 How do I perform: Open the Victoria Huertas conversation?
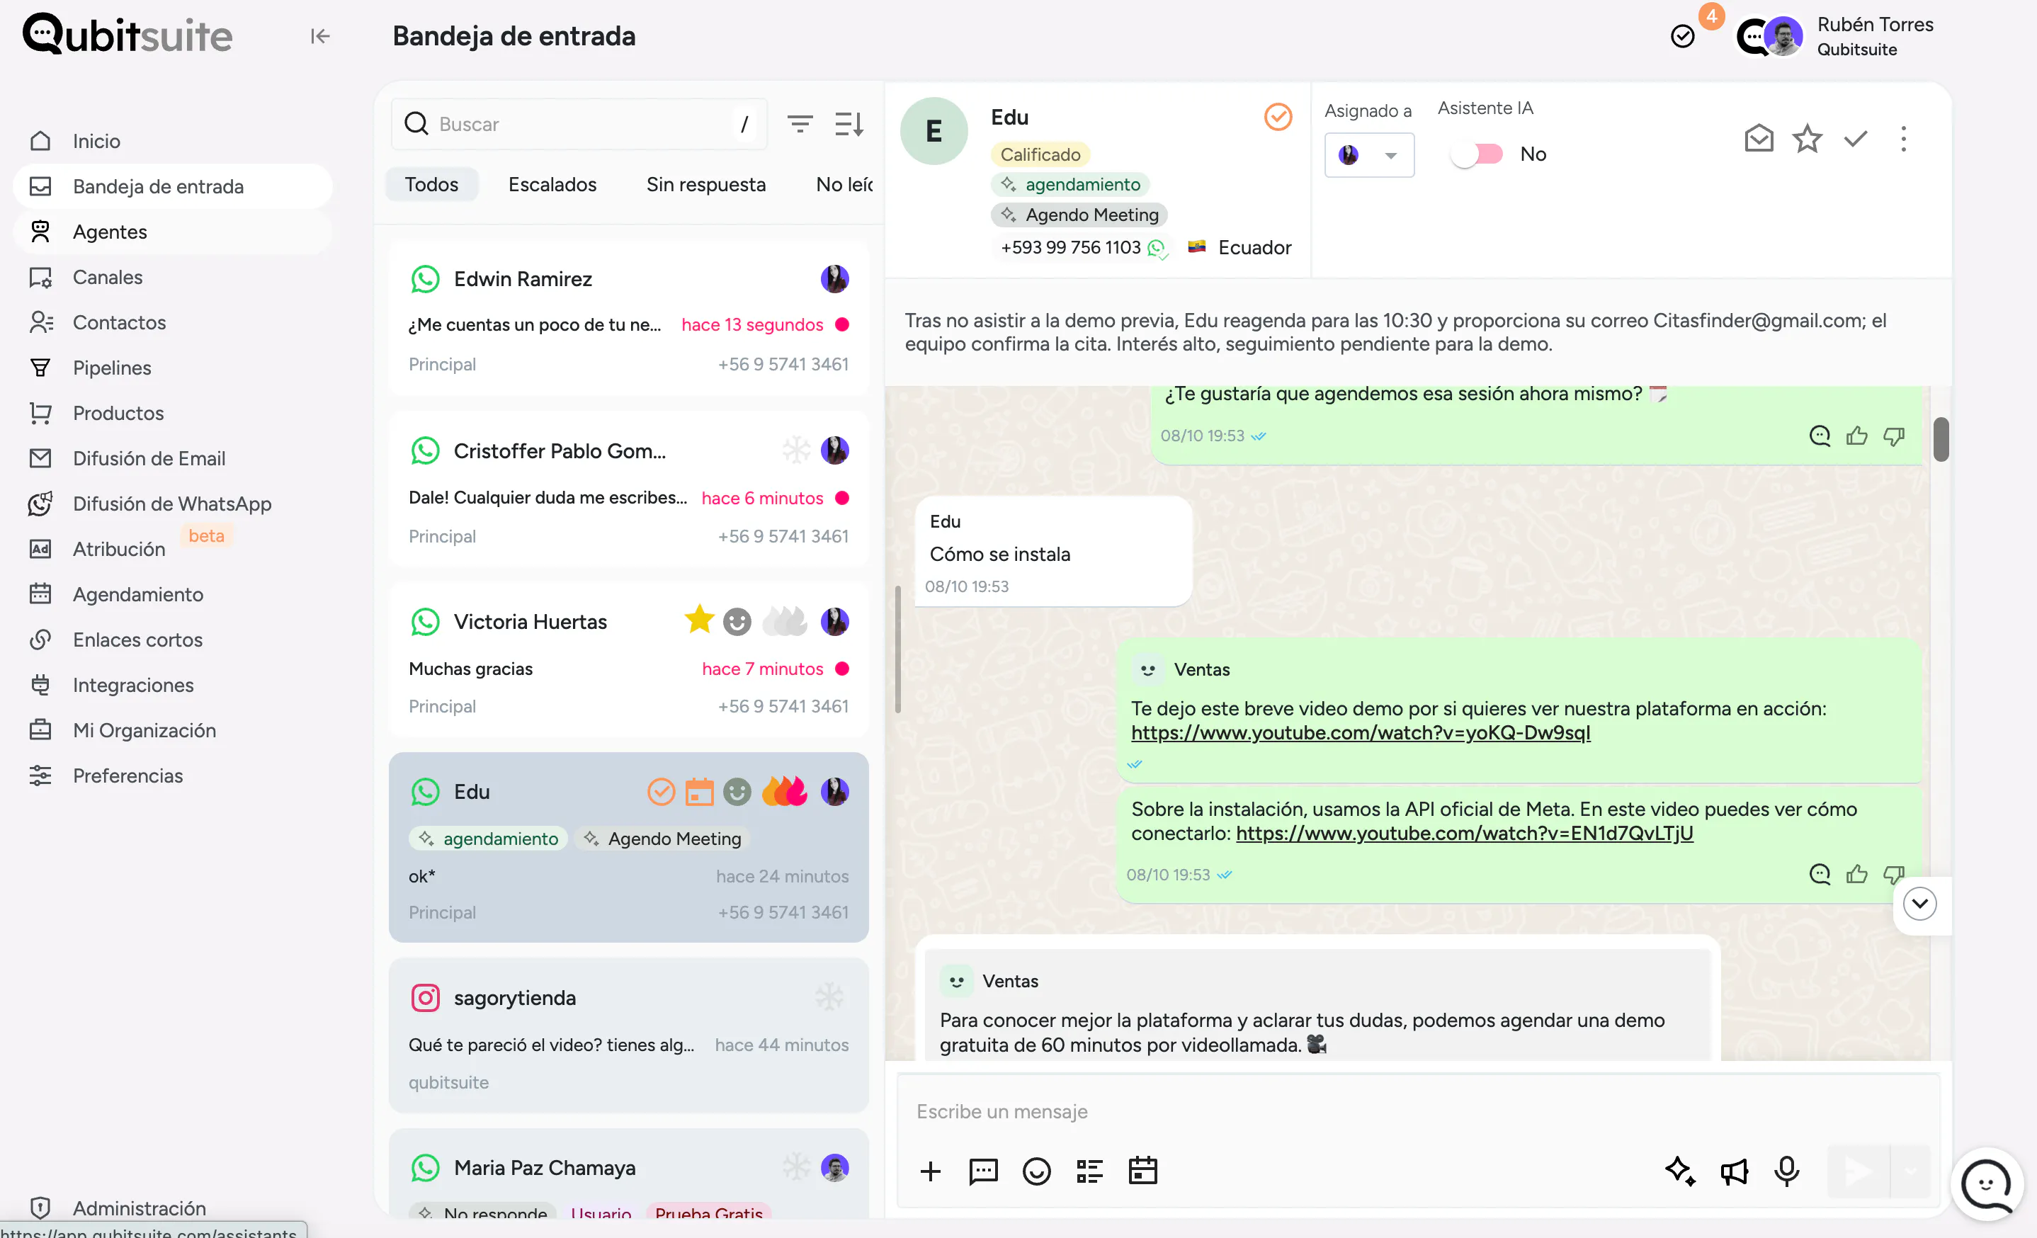[x=628, y=660]
